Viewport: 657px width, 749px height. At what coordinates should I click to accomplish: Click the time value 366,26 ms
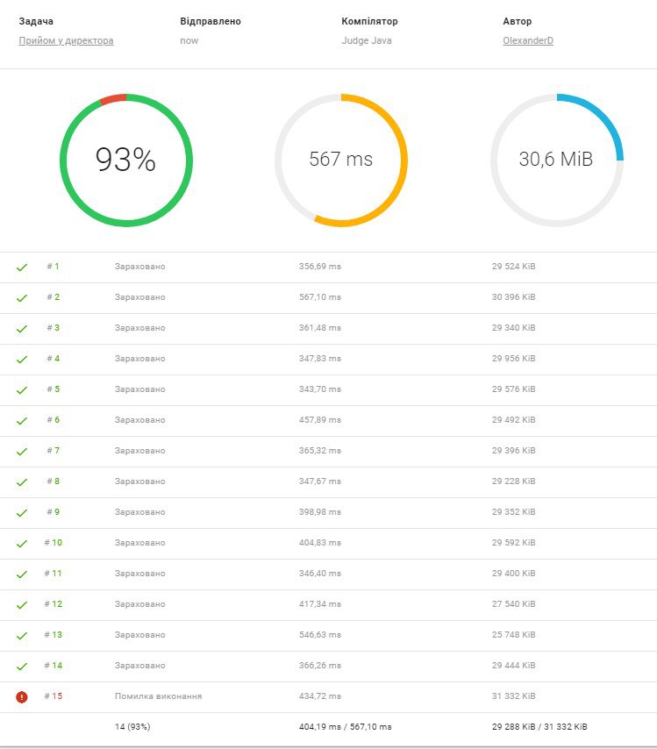(320, 666)
